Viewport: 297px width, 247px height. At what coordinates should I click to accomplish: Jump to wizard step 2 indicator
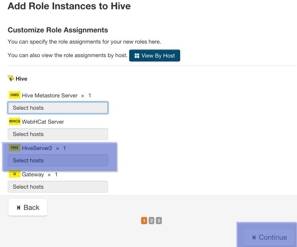pos(151,221)
